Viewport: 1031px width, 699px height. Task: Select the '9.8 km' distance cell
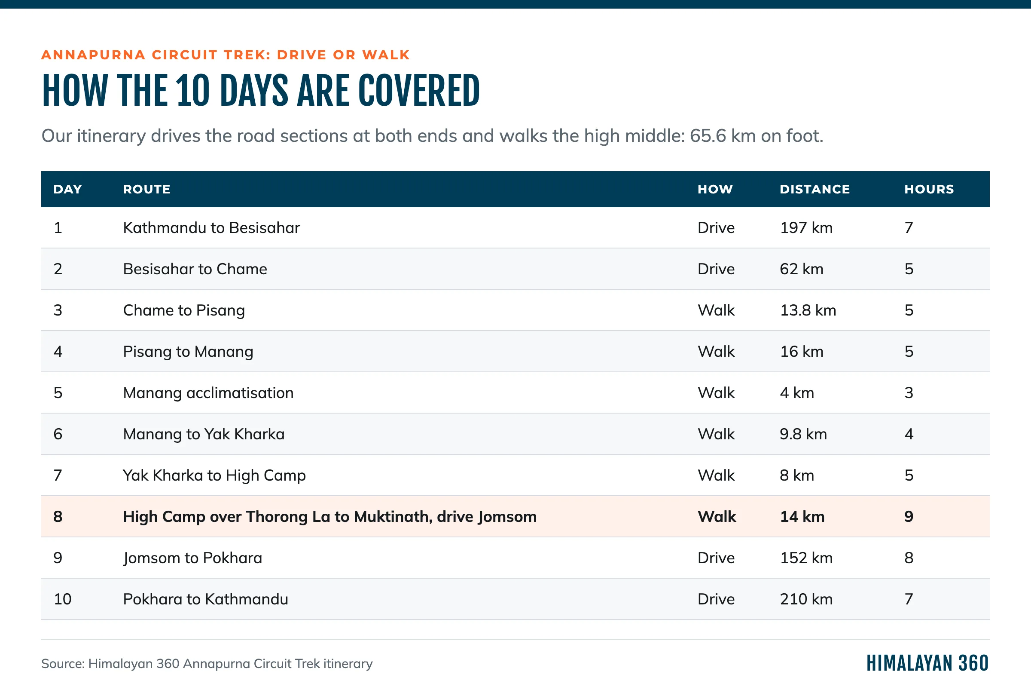coord(803,434)
